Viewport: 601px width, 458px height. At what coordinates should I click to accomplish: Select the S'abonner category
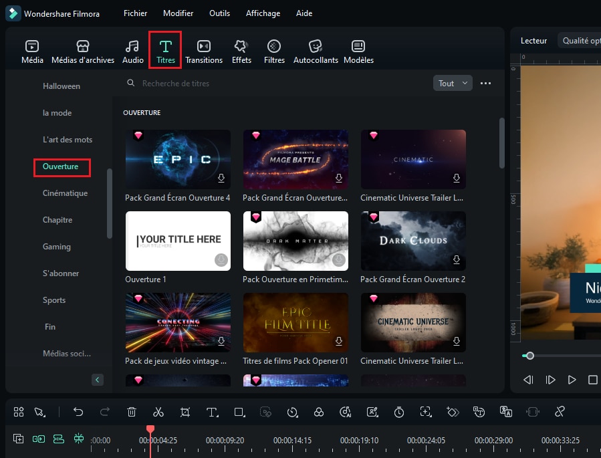(61, 273)
